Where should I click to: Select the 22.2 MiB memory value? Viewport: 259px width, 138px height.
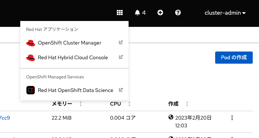[62, 118]
